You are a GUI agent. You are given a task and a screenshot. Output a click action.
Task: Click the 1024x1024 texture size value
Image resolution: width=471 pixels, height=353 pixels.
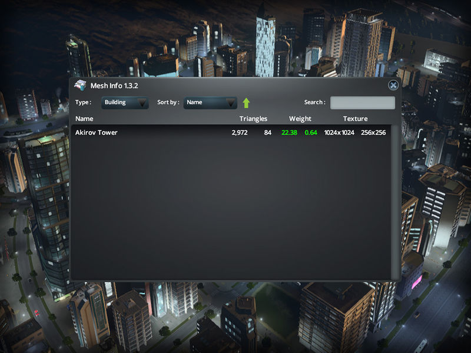(x=339, y=133)
